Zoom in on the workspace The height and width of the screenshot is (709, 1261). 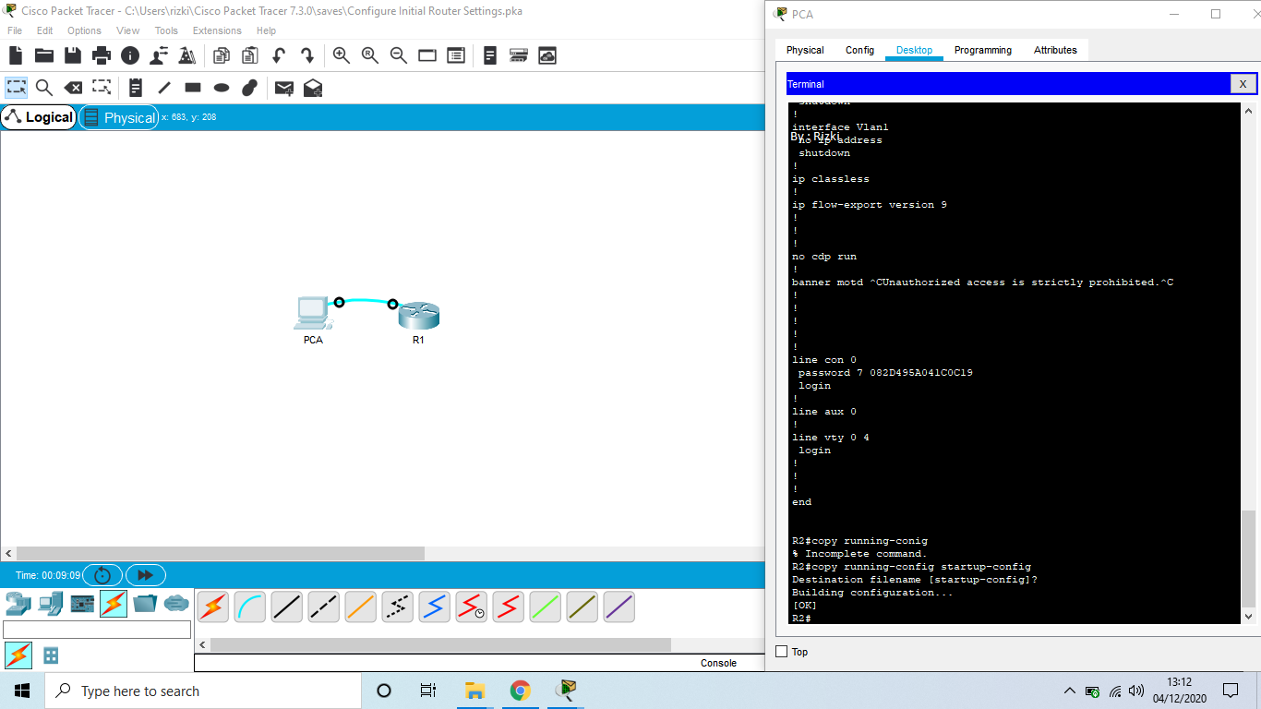[x=342, y=55]
